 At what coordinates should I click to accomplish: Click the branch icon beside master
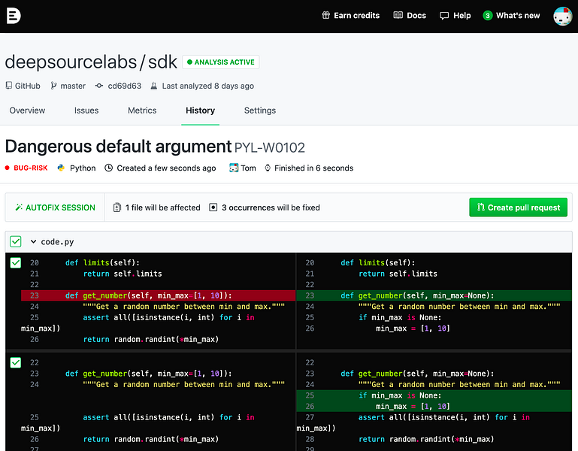click(x=53, y=86)
